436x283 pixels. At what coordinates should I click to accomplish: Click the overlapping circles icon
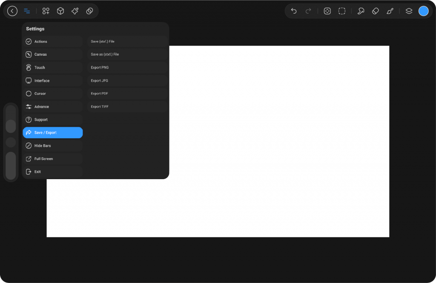pos(89,11)
